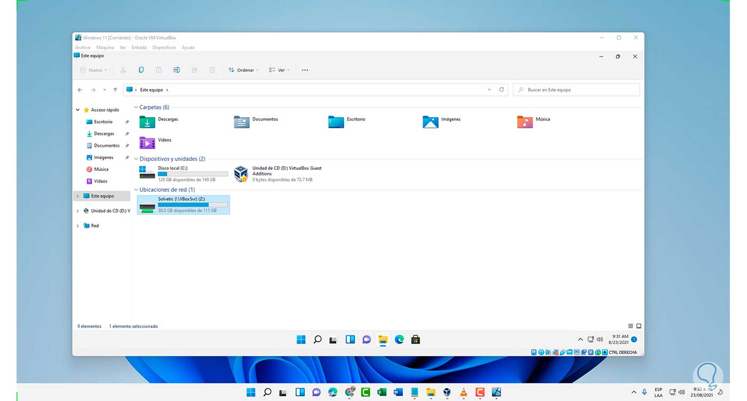This screenshot has height=401, width=747.
Task: Go back with the left arrow button
Action: point(80,90)
